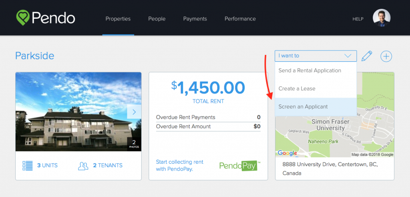Click the tenants people icon

point(83,166)
